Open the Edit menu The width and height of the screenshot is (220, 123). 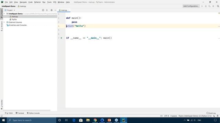click(x=11, y=2)
